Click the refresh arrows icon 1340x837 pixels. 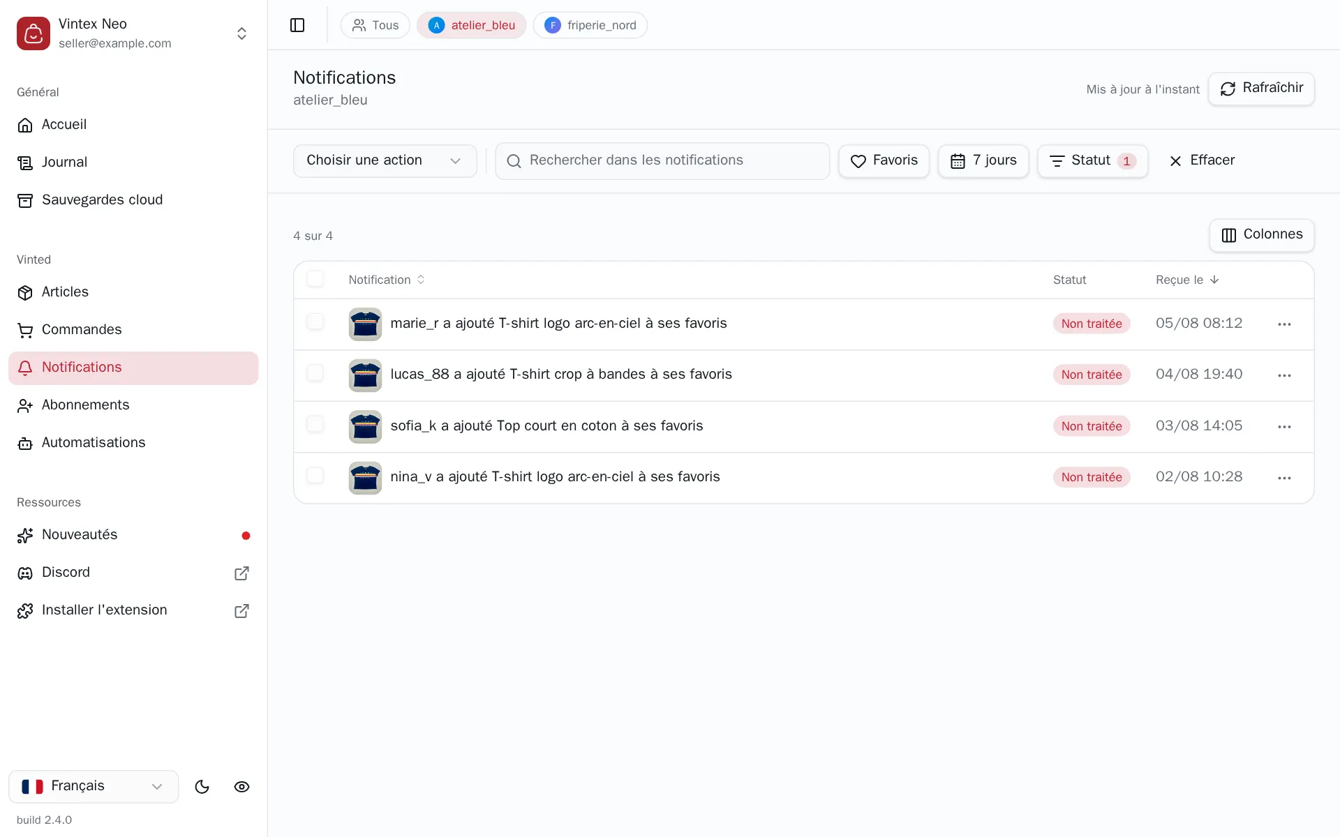1228,89
